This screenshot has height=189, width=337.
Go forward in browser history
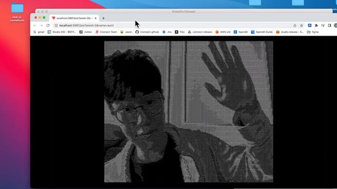click(42, 26)
